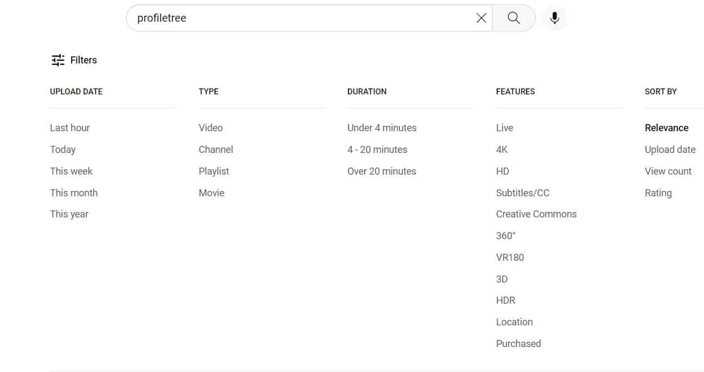Enable the HD feature filter
The width and height of the screenshot is (704, 372).
pyautogui.click(x=503, y=171)
